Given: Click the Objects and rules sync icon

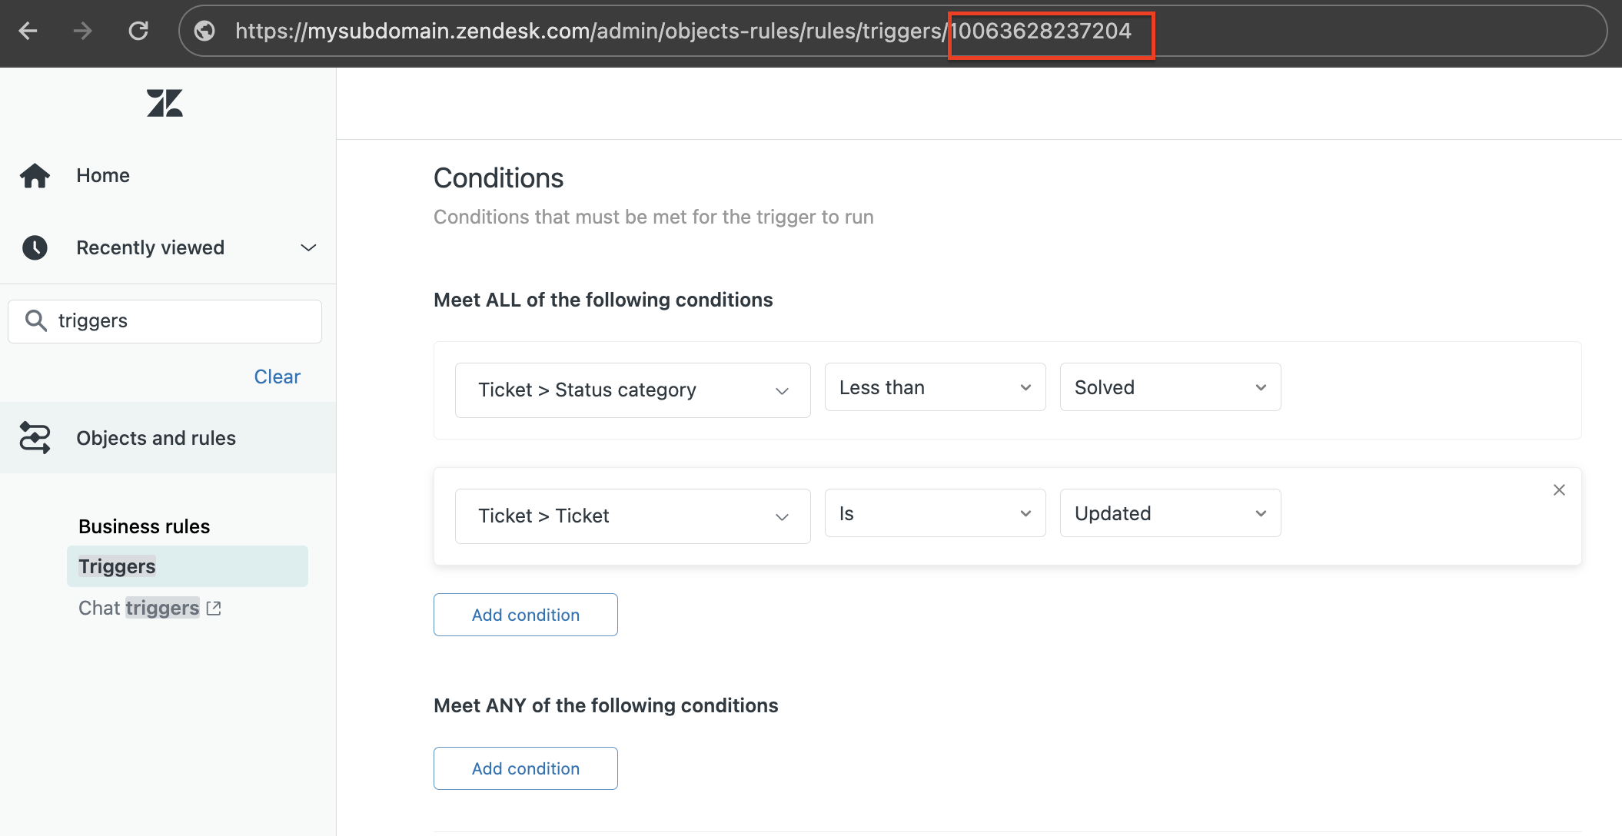Looking at the screenshot, I should (x=38, y=437).
